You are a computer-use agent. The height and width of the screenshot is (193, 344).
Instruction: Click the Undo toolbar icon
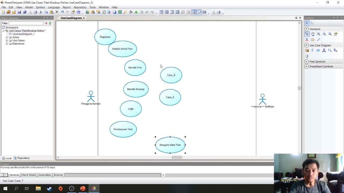pyautogui.click(x=62, y=12)
